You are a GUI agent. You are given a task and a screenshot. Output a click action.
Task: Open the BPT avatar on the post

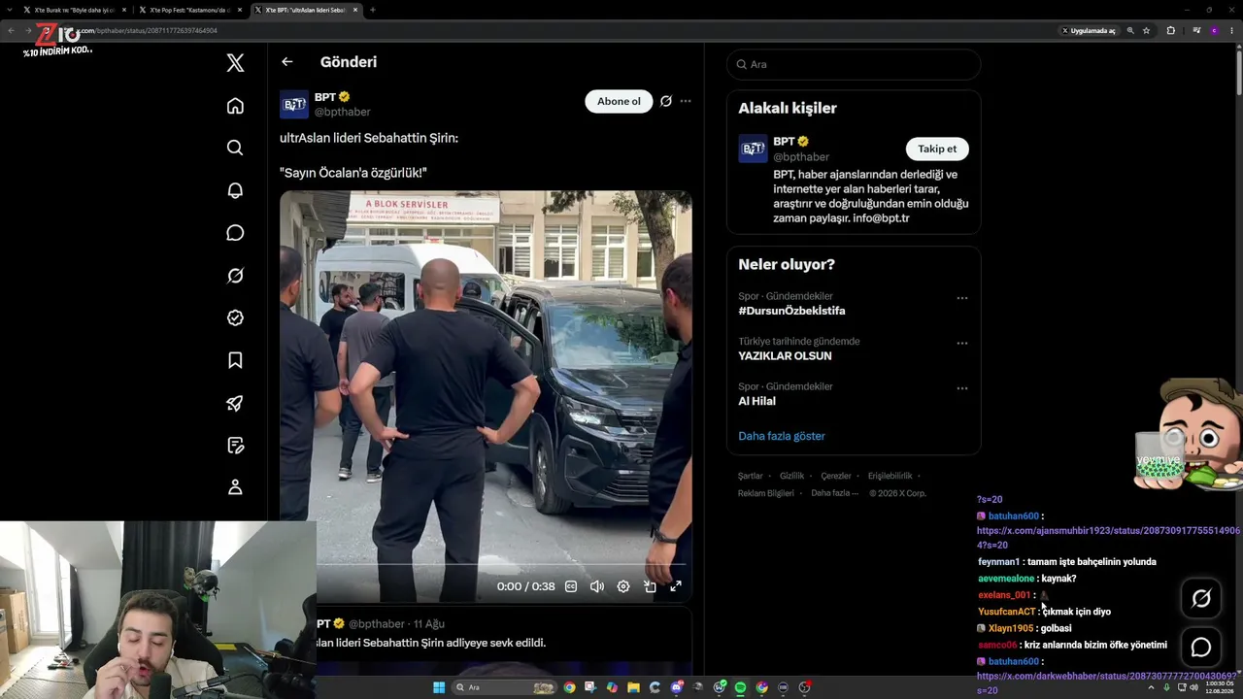[294, 105]
